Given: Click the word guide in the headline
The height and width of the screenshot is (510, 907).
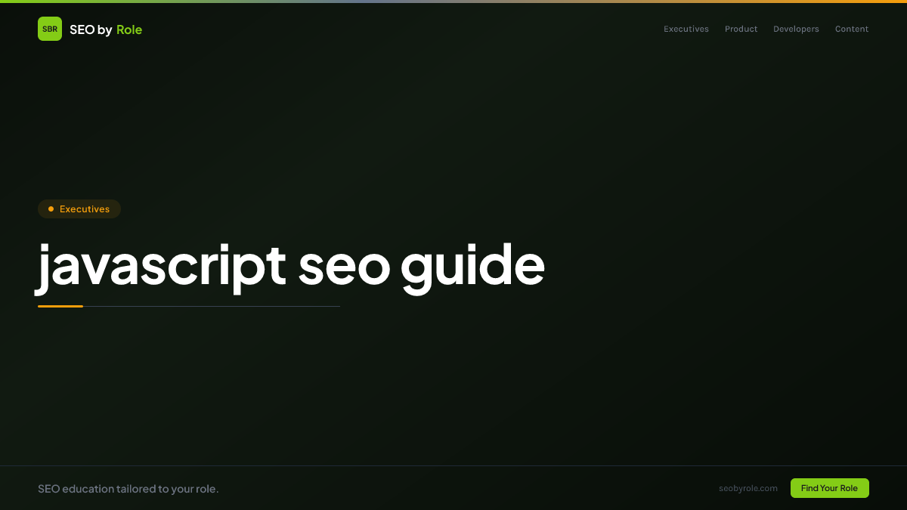Looking at the screenshot, I should (x=472, y=266).
